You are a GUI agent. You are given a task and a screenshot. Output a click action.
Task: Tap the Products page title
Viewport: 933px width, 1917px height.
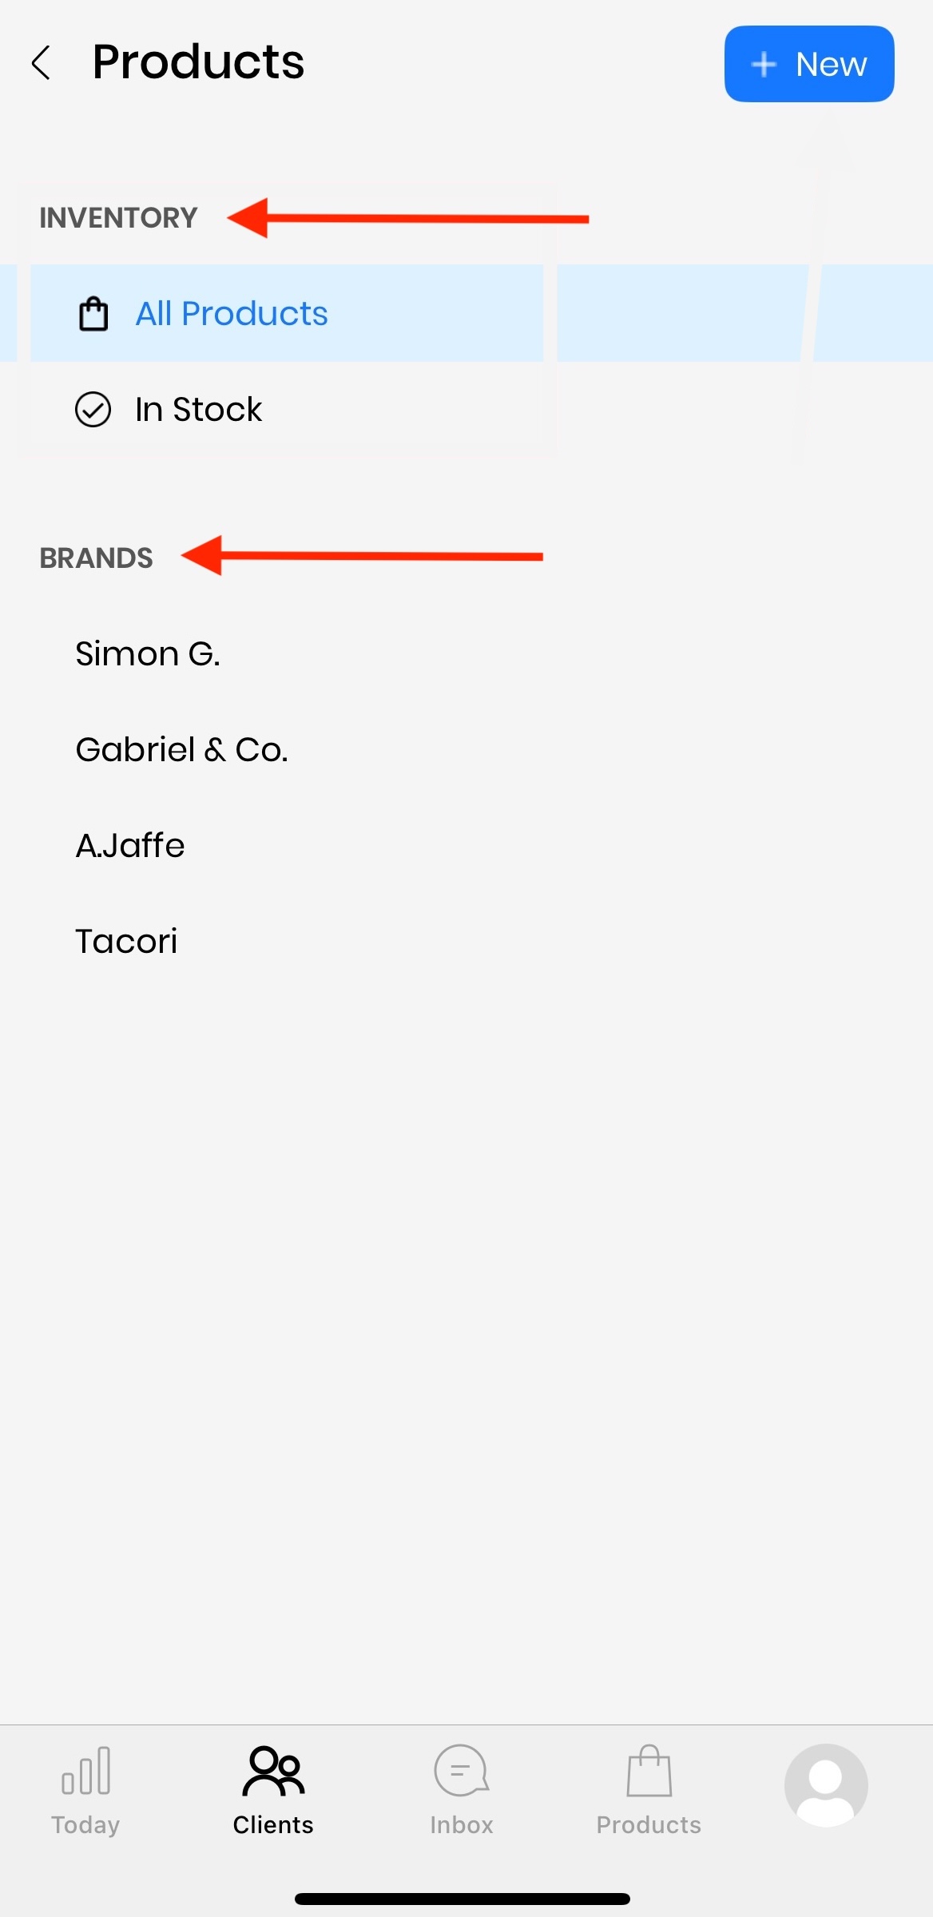click(x=198, y=62)
